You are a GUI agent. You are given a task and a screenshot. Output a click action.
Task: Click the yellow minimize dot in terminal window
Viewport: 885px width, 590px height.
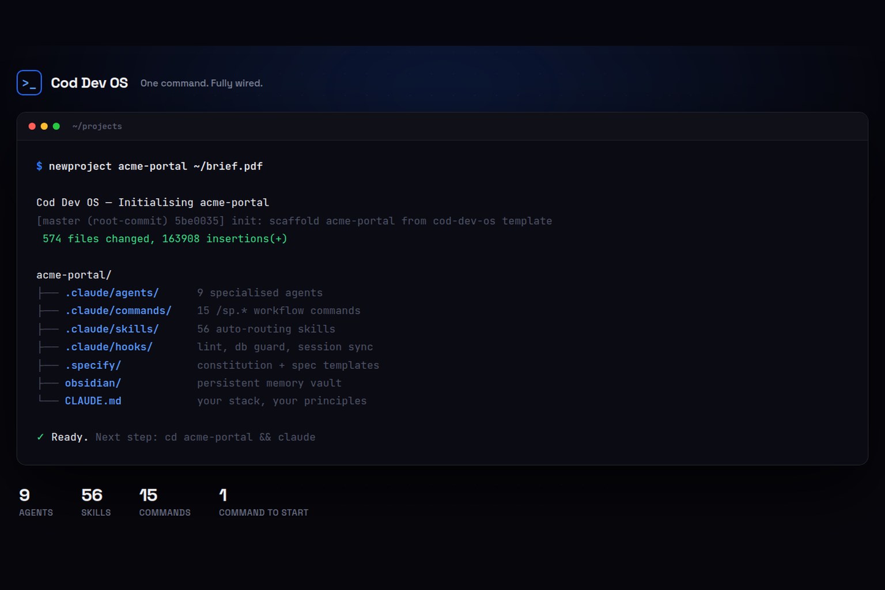(x=44, y=126)
